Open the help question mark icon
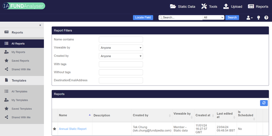 click(266, 18)
